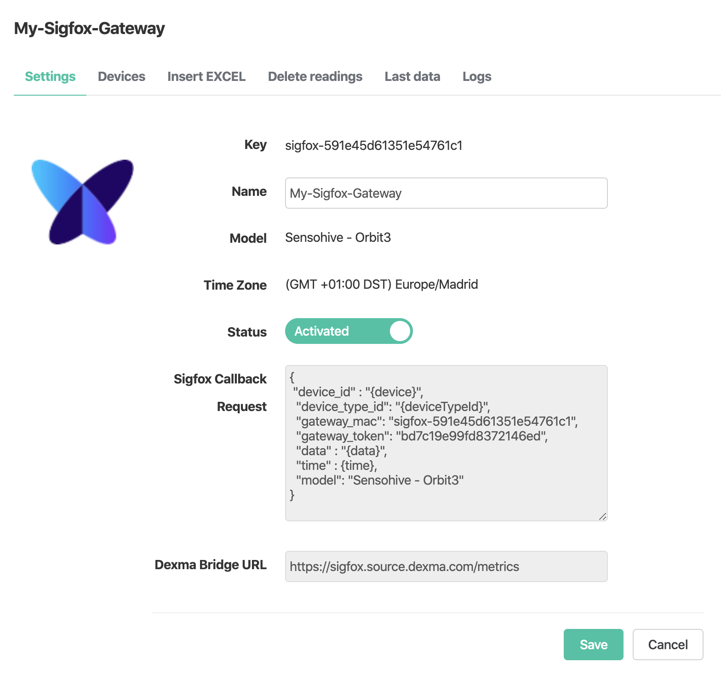Viewport: 721px width, 674px height.
Task: Click the callback textarea resize handle
Action: pyautogui.click(x=602, y=516)
